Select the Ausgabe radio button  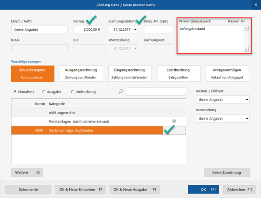44,92
